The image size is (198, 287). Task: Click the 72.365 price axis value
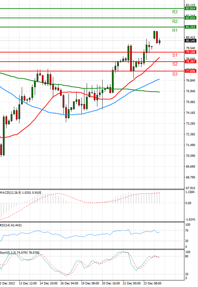pos(190,134)
